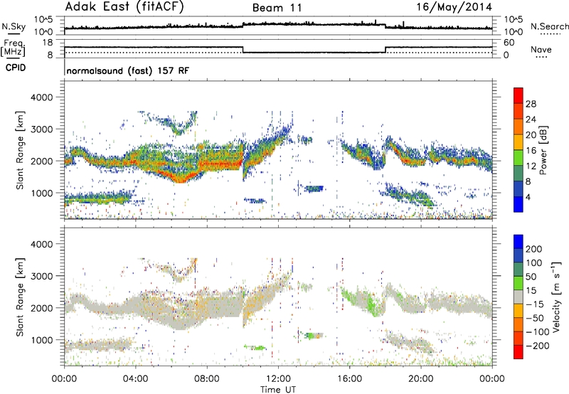
Task: Click the blue top of the velocity colorbar
Action: (519, 242)
